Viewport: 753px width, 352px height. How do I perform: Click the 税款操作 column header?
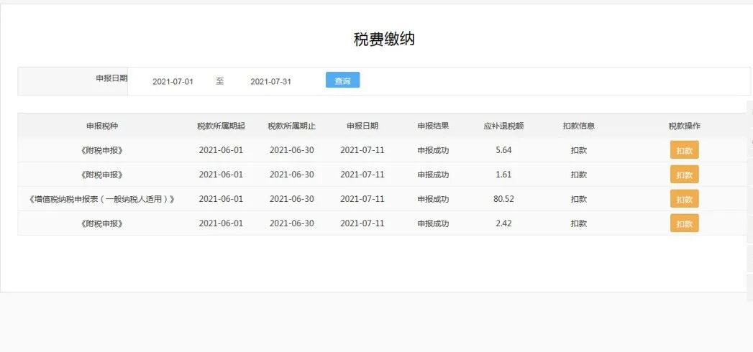(685, 126)
